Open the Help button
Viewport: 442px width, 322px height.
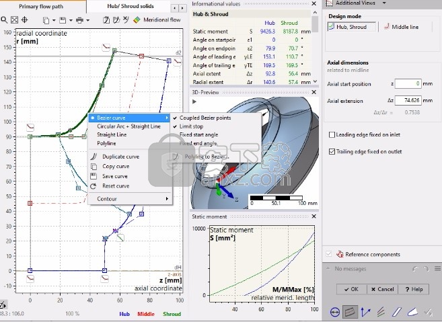click(414, 289)
